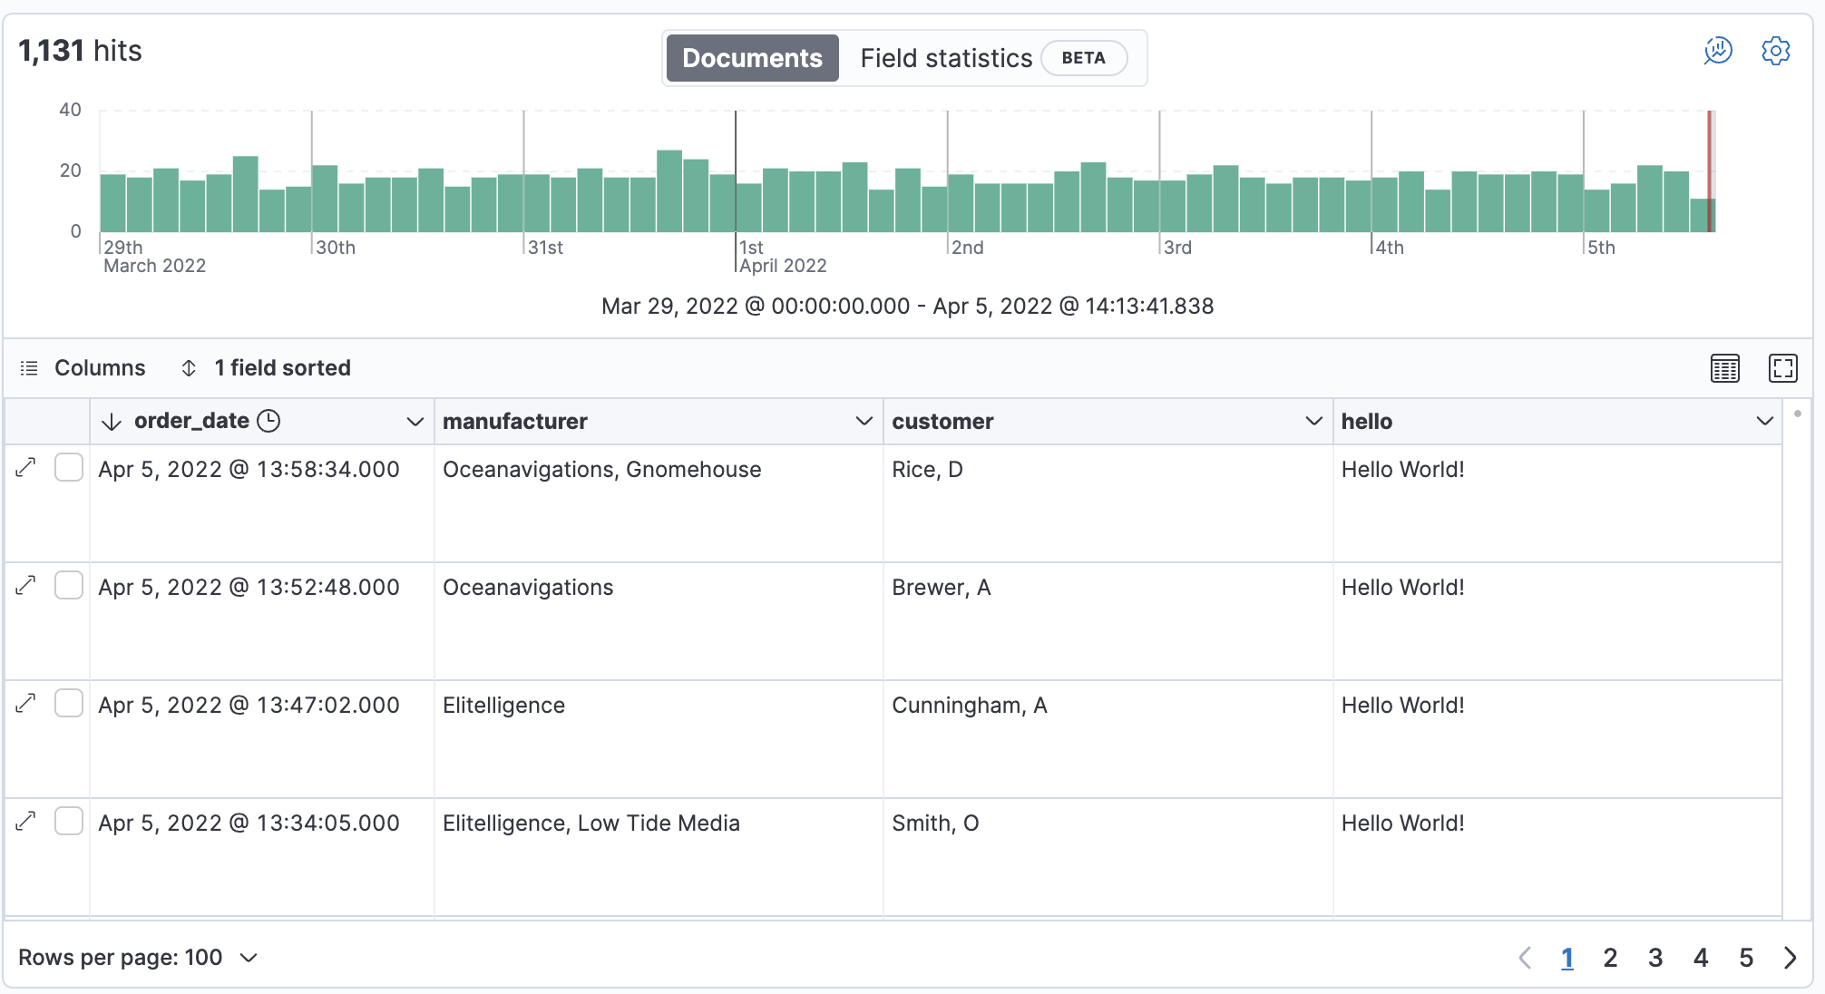
Task: Enter fullscreen mode for the table
Action: (1782, 368)
